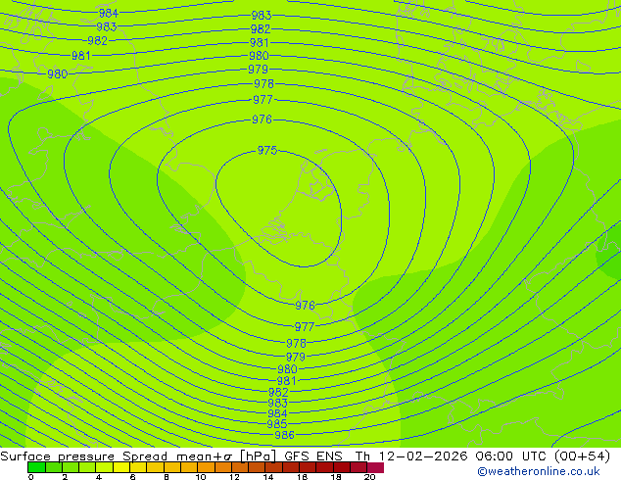Click the 984 label just above the 985 label
Screen dimensions: 621x480
tap(277, 413)
